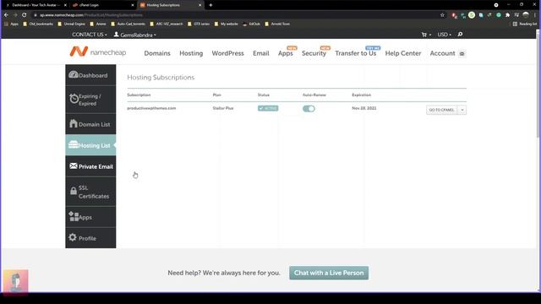Click the browser back arrow

[6, 15]
